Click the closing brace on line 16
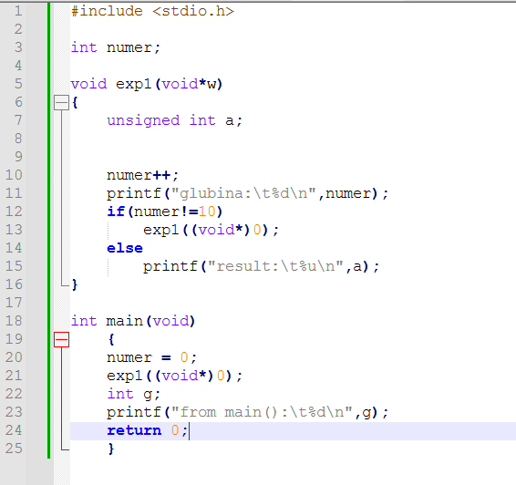This screenshot has height=485, width=516. pyautogui.click(x=75, y=284)
